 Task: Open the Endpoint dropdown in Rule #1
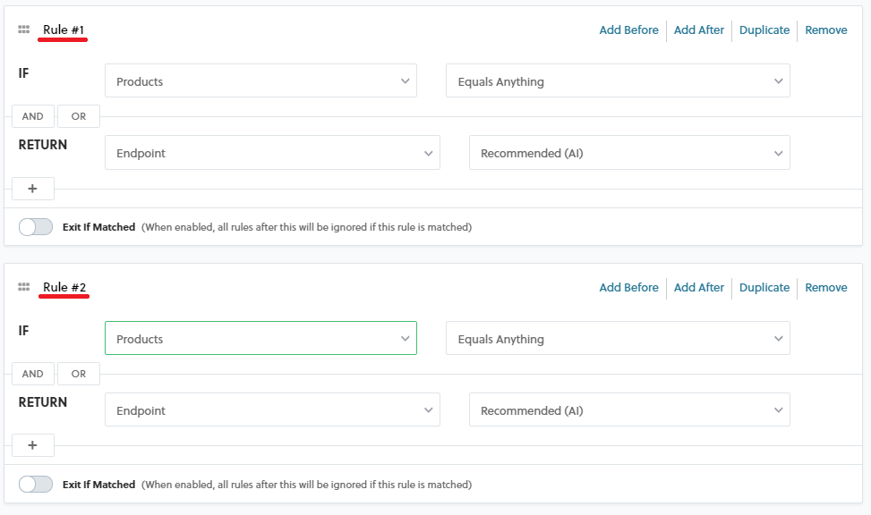272,152
